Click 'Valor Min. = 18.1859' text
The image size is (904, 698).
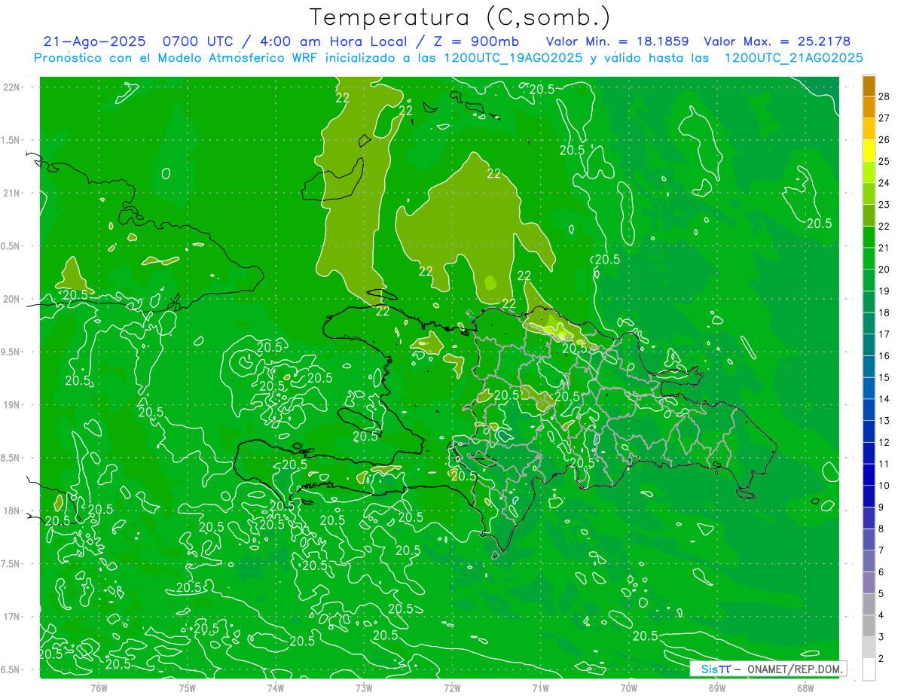click(x=618, y=41)
